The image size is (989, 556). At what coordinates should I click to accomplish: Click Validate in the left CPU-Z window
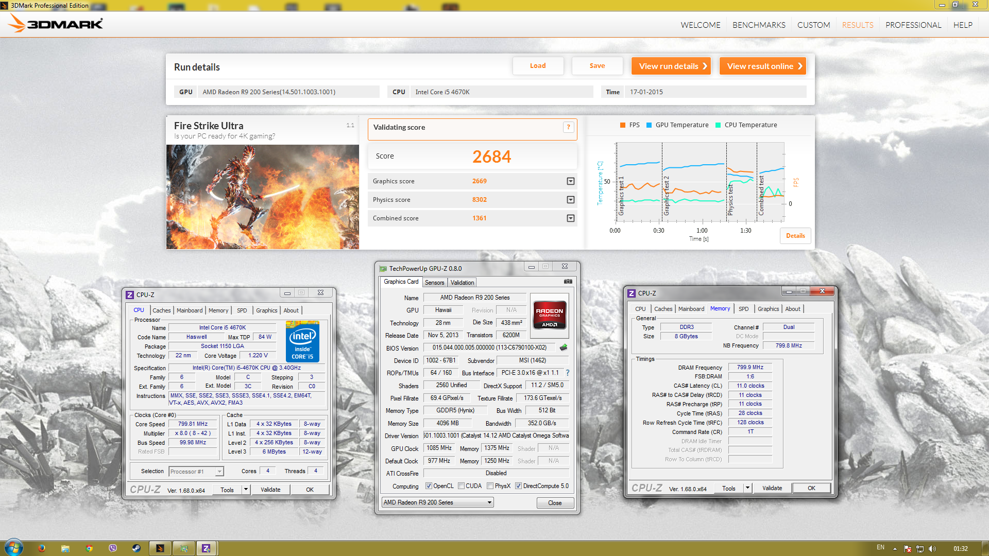[270, 490]
